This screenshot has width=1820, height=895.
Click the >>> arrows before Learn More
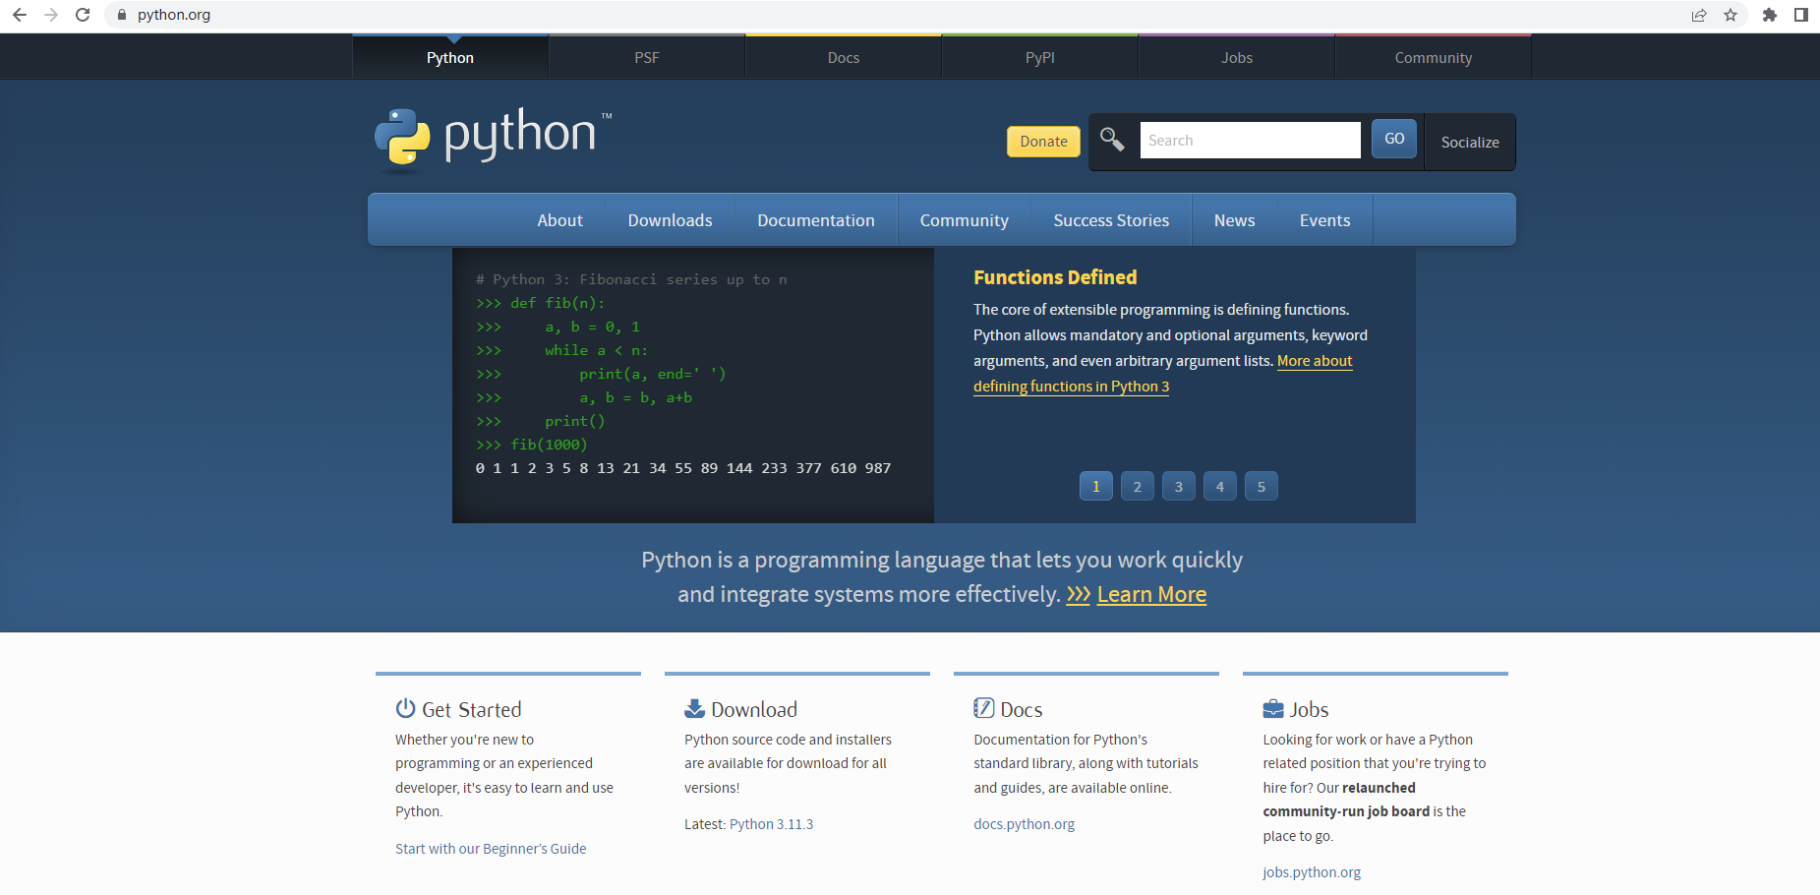click(1079, 595)
